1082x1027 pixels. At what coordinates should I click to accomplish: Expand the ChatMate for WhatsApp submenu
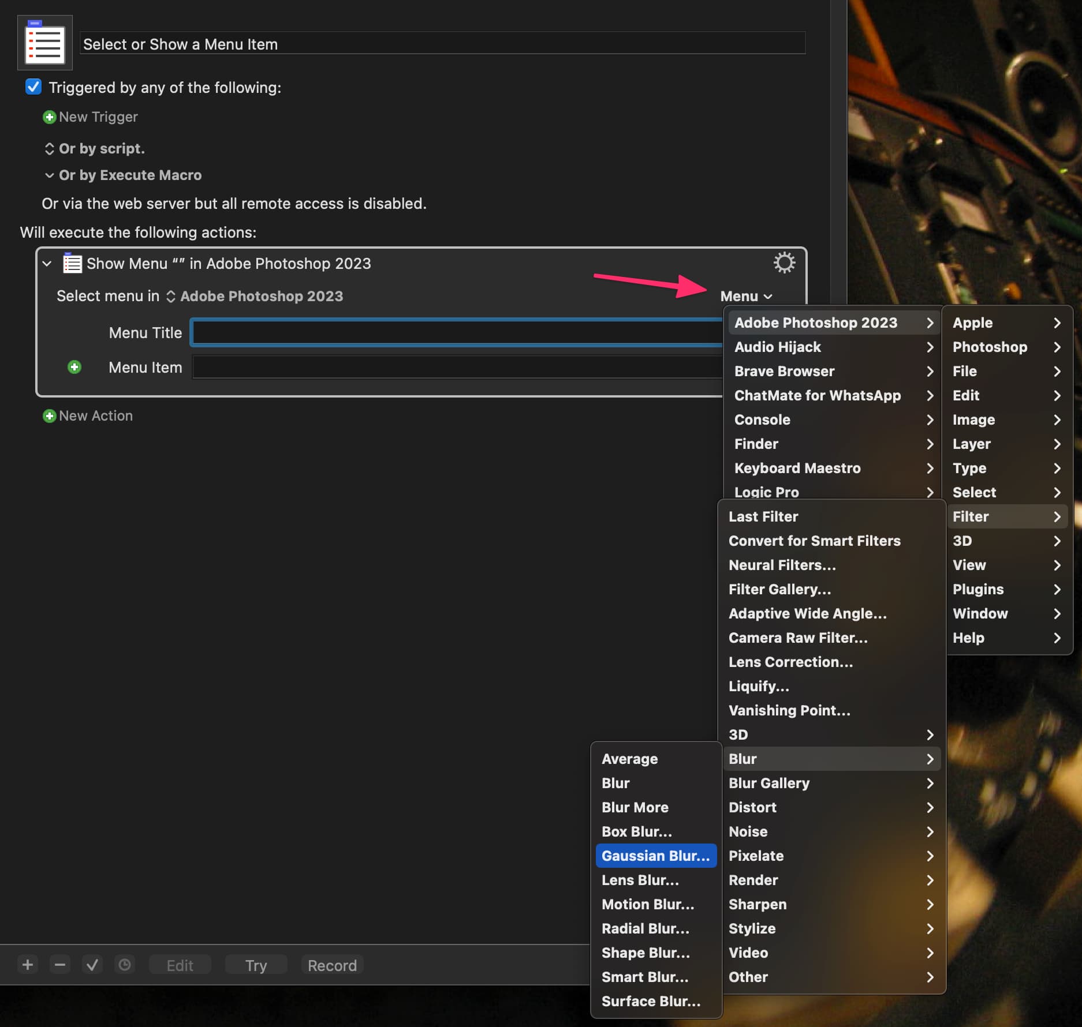click(833, 395)
